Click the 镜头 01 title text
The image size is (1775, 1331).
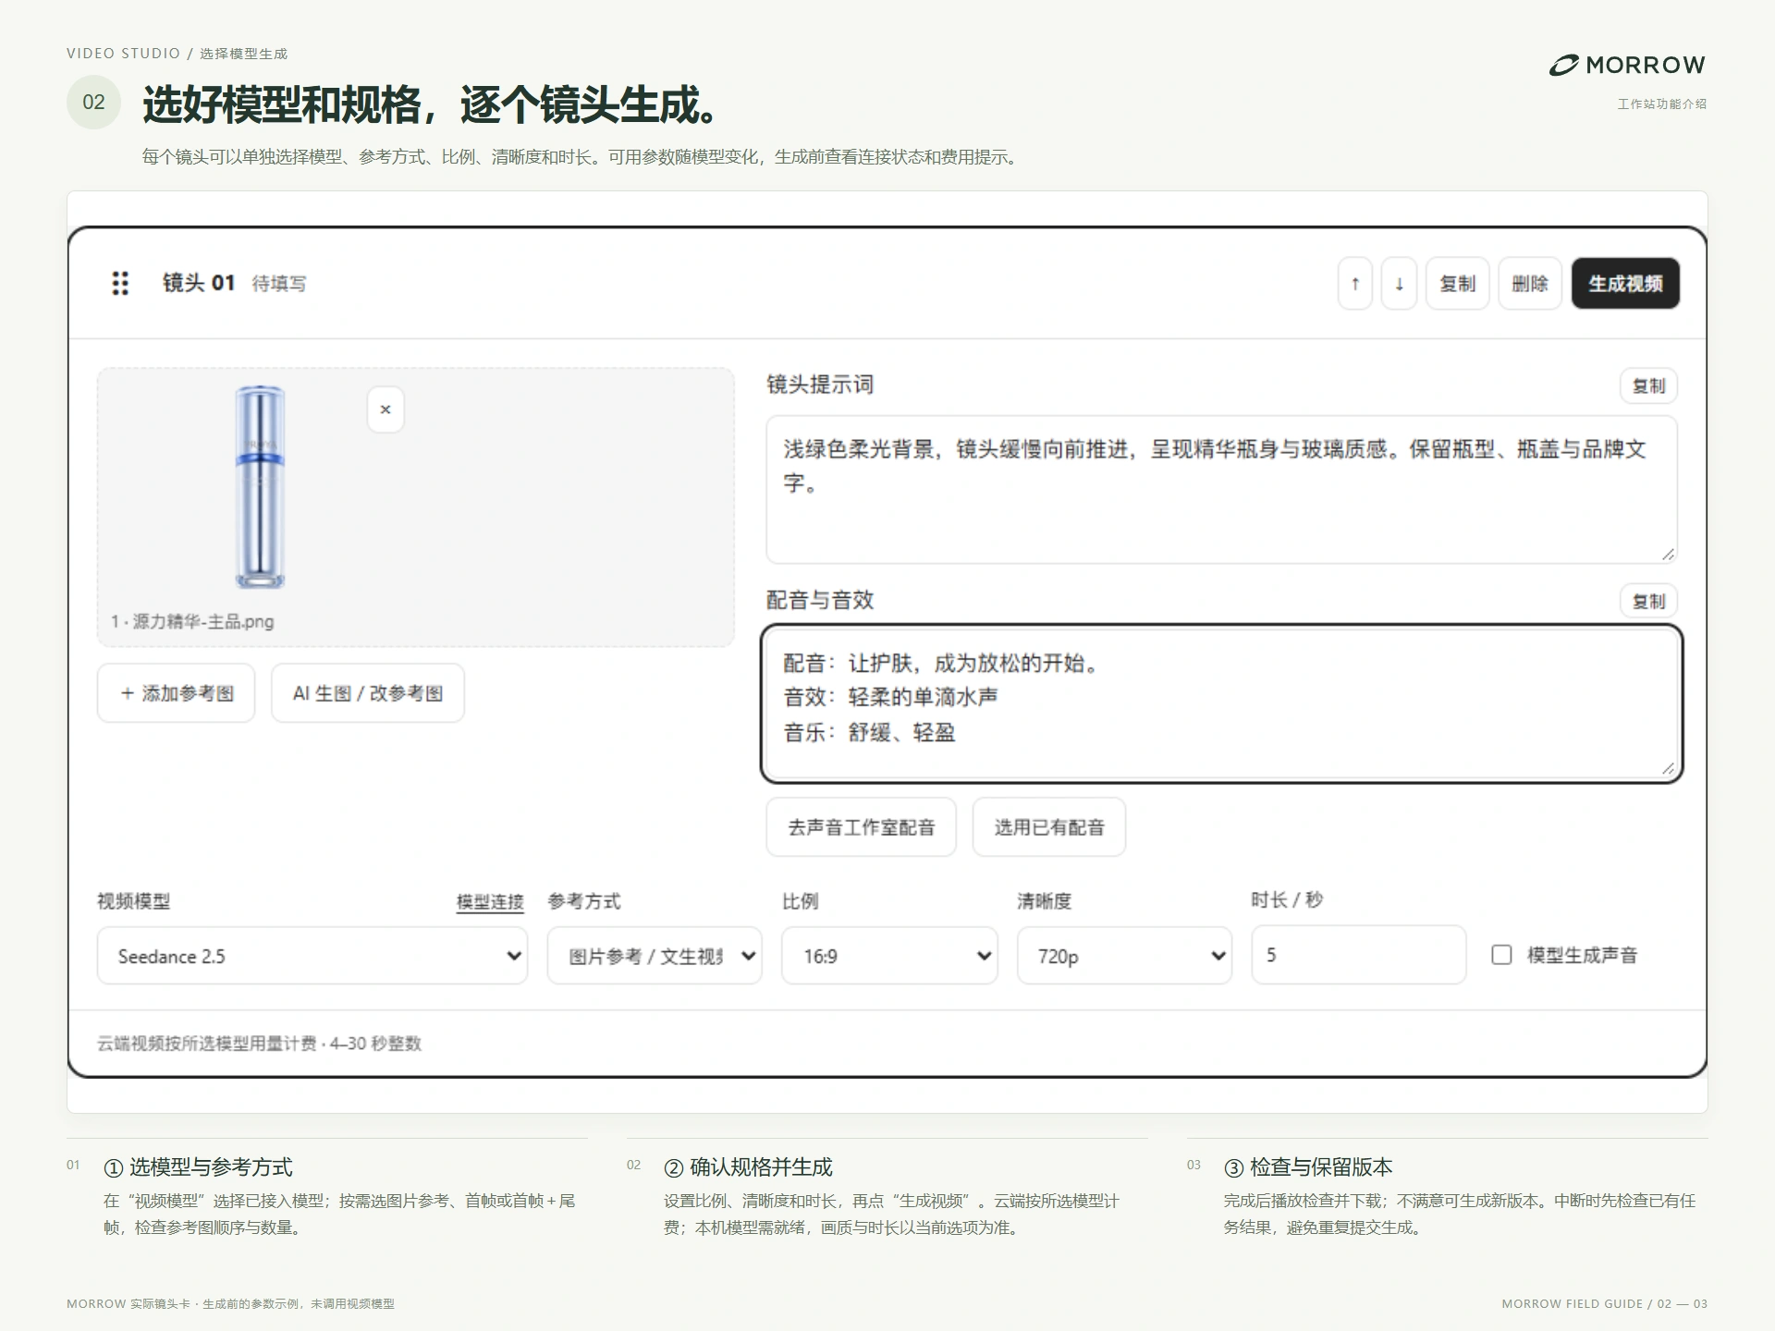pos(199,283)
